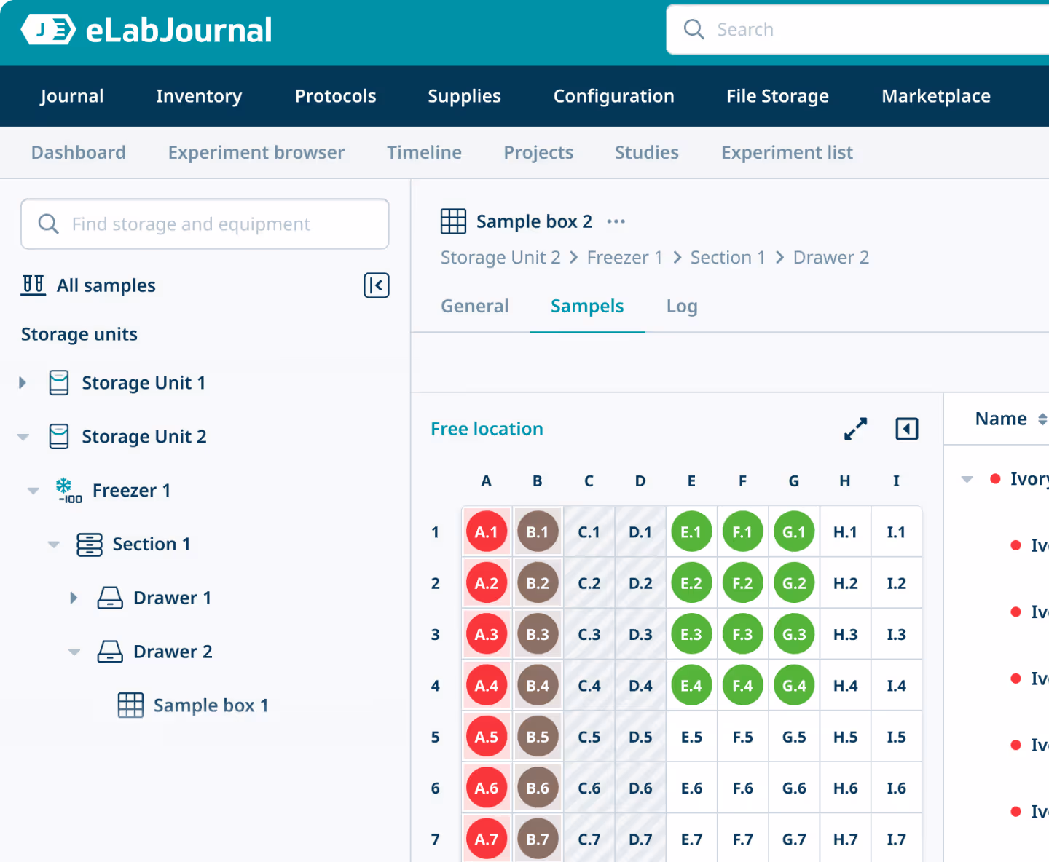Select red sample position A.6
This screenshot has height=862, width=1049.
coord(487,788)
